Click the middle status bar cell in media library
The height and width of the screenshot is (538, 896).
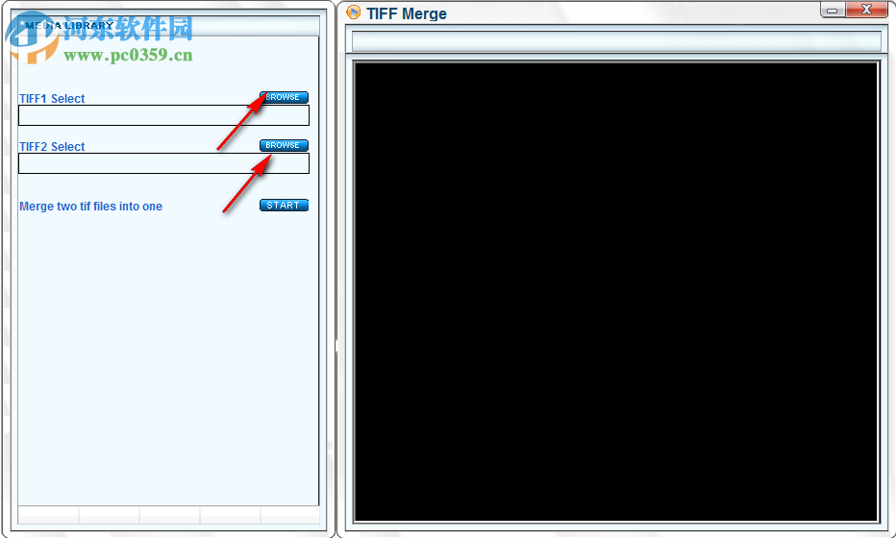(169, 515)
